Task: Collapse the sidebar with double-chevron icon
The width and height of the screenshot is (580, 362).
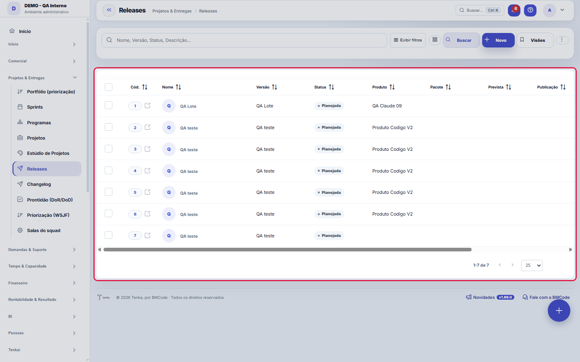Action: [109, 10]
